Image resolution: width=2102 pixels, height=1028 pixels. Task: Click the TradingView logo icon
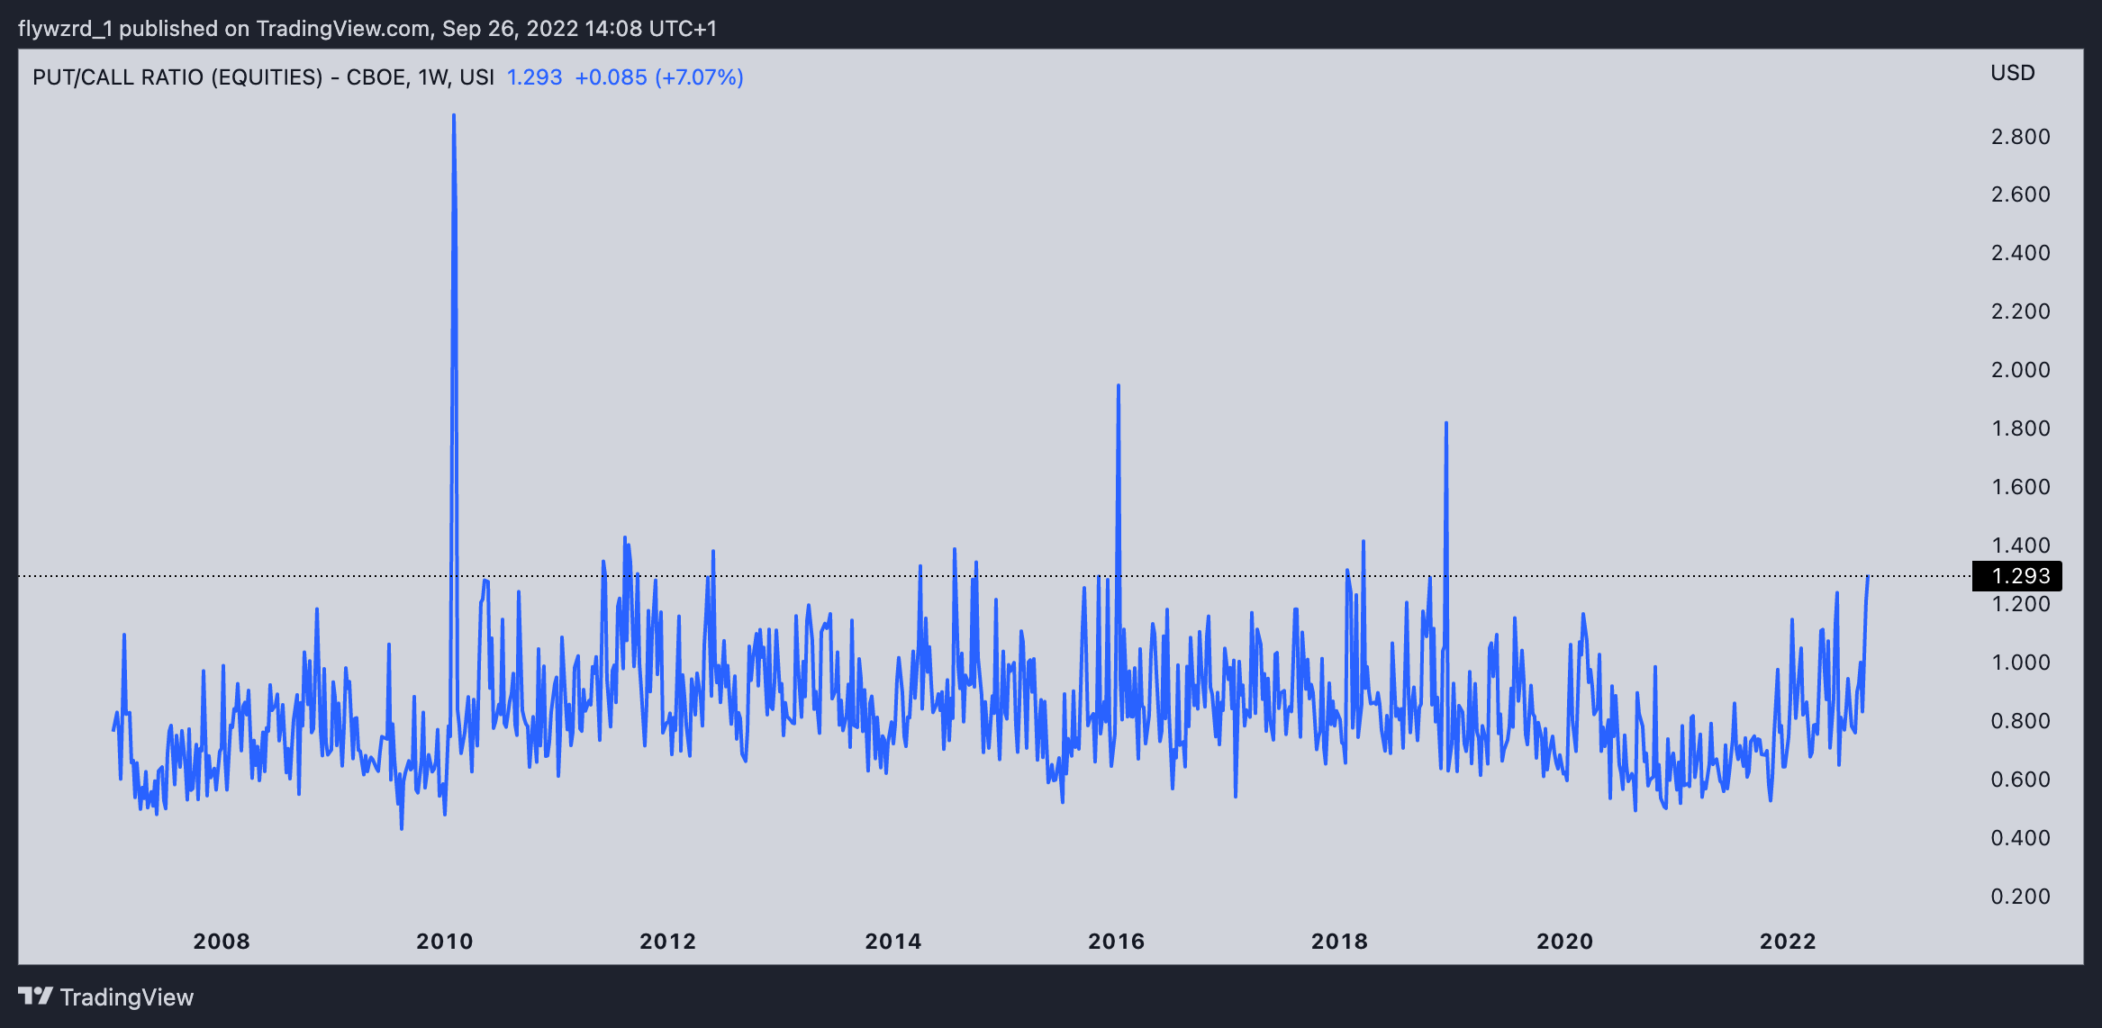(36, 996)
